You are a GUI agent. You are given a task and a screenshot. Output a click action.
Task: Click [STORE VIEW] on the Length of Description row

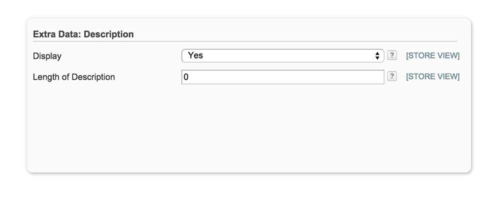coord(432,76)
